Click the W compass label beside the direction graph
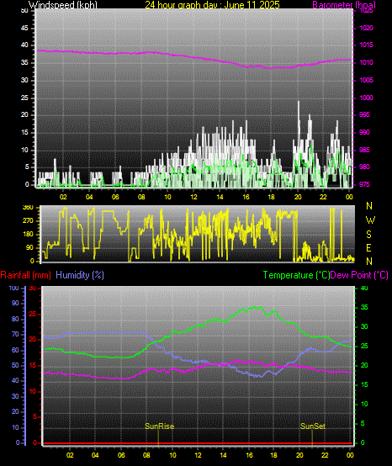 pos(370,220)
